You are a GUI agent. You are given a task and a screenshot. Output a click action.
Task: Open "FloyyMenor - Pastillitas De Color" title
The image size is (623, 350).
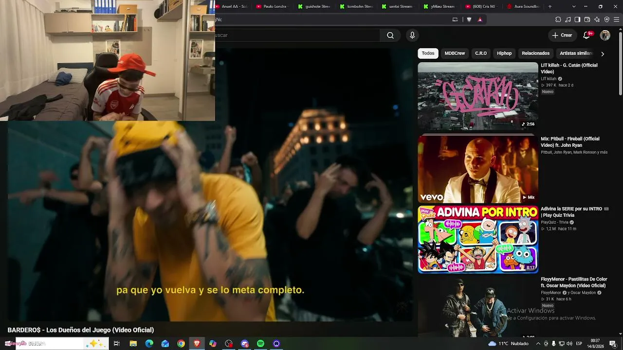point(574,282)
